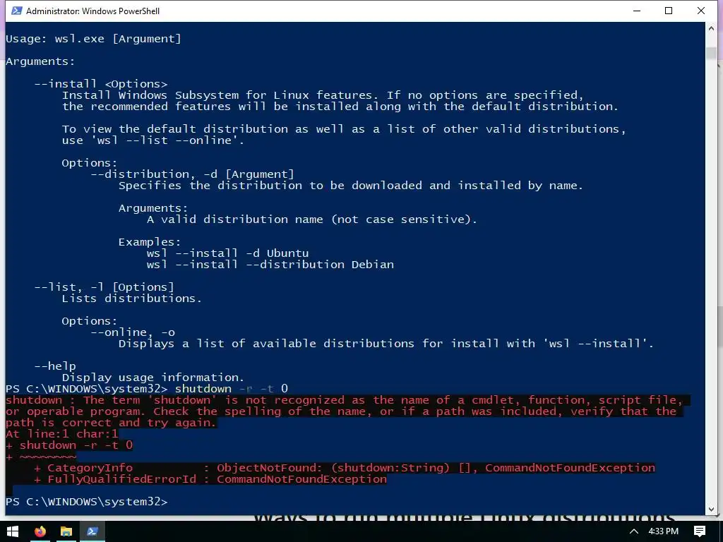Click the 'FullyQualifiedErrorId' error line
Image resolution: width=723 pixels, height=542 pixels.
click(x=210, y=479)
